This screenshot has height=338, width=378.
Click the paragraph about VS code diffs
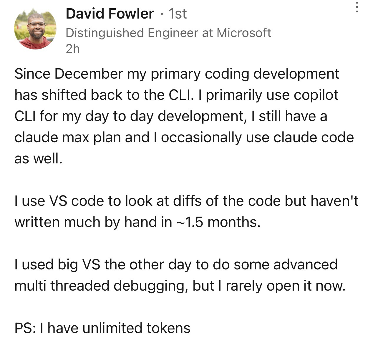pyautogui.click(x=186, y=201)
